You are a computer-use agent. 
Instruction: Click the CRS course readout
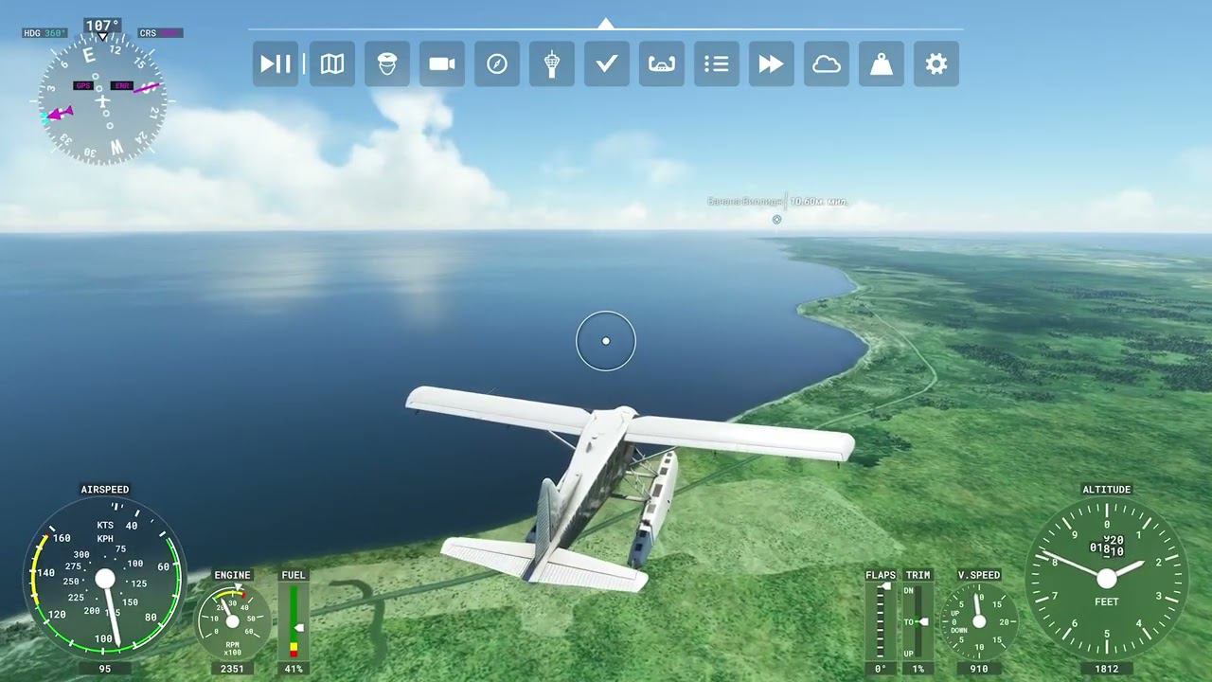tap(159, 33)
